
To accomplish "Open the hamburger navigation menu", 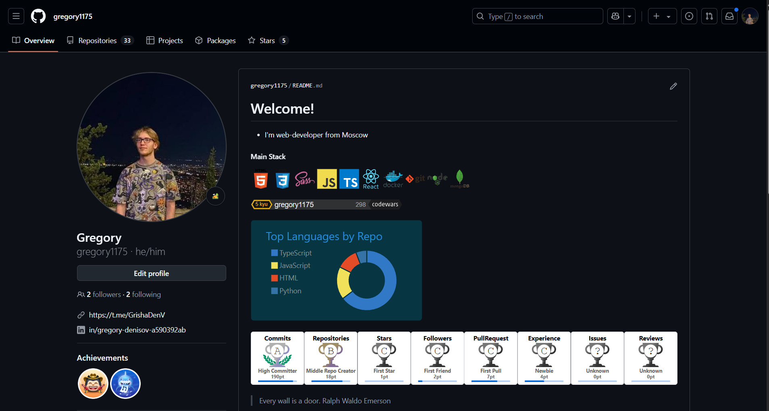I will point(16,16).
